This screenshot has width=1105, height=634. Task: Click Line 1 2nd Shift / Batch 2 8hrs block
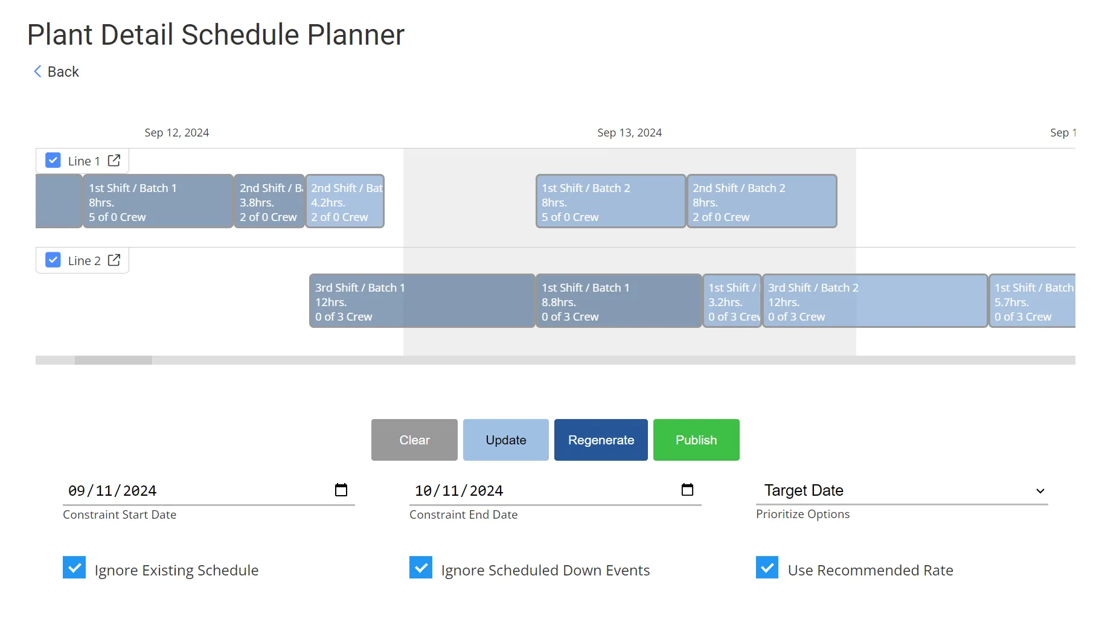(761, 202)
